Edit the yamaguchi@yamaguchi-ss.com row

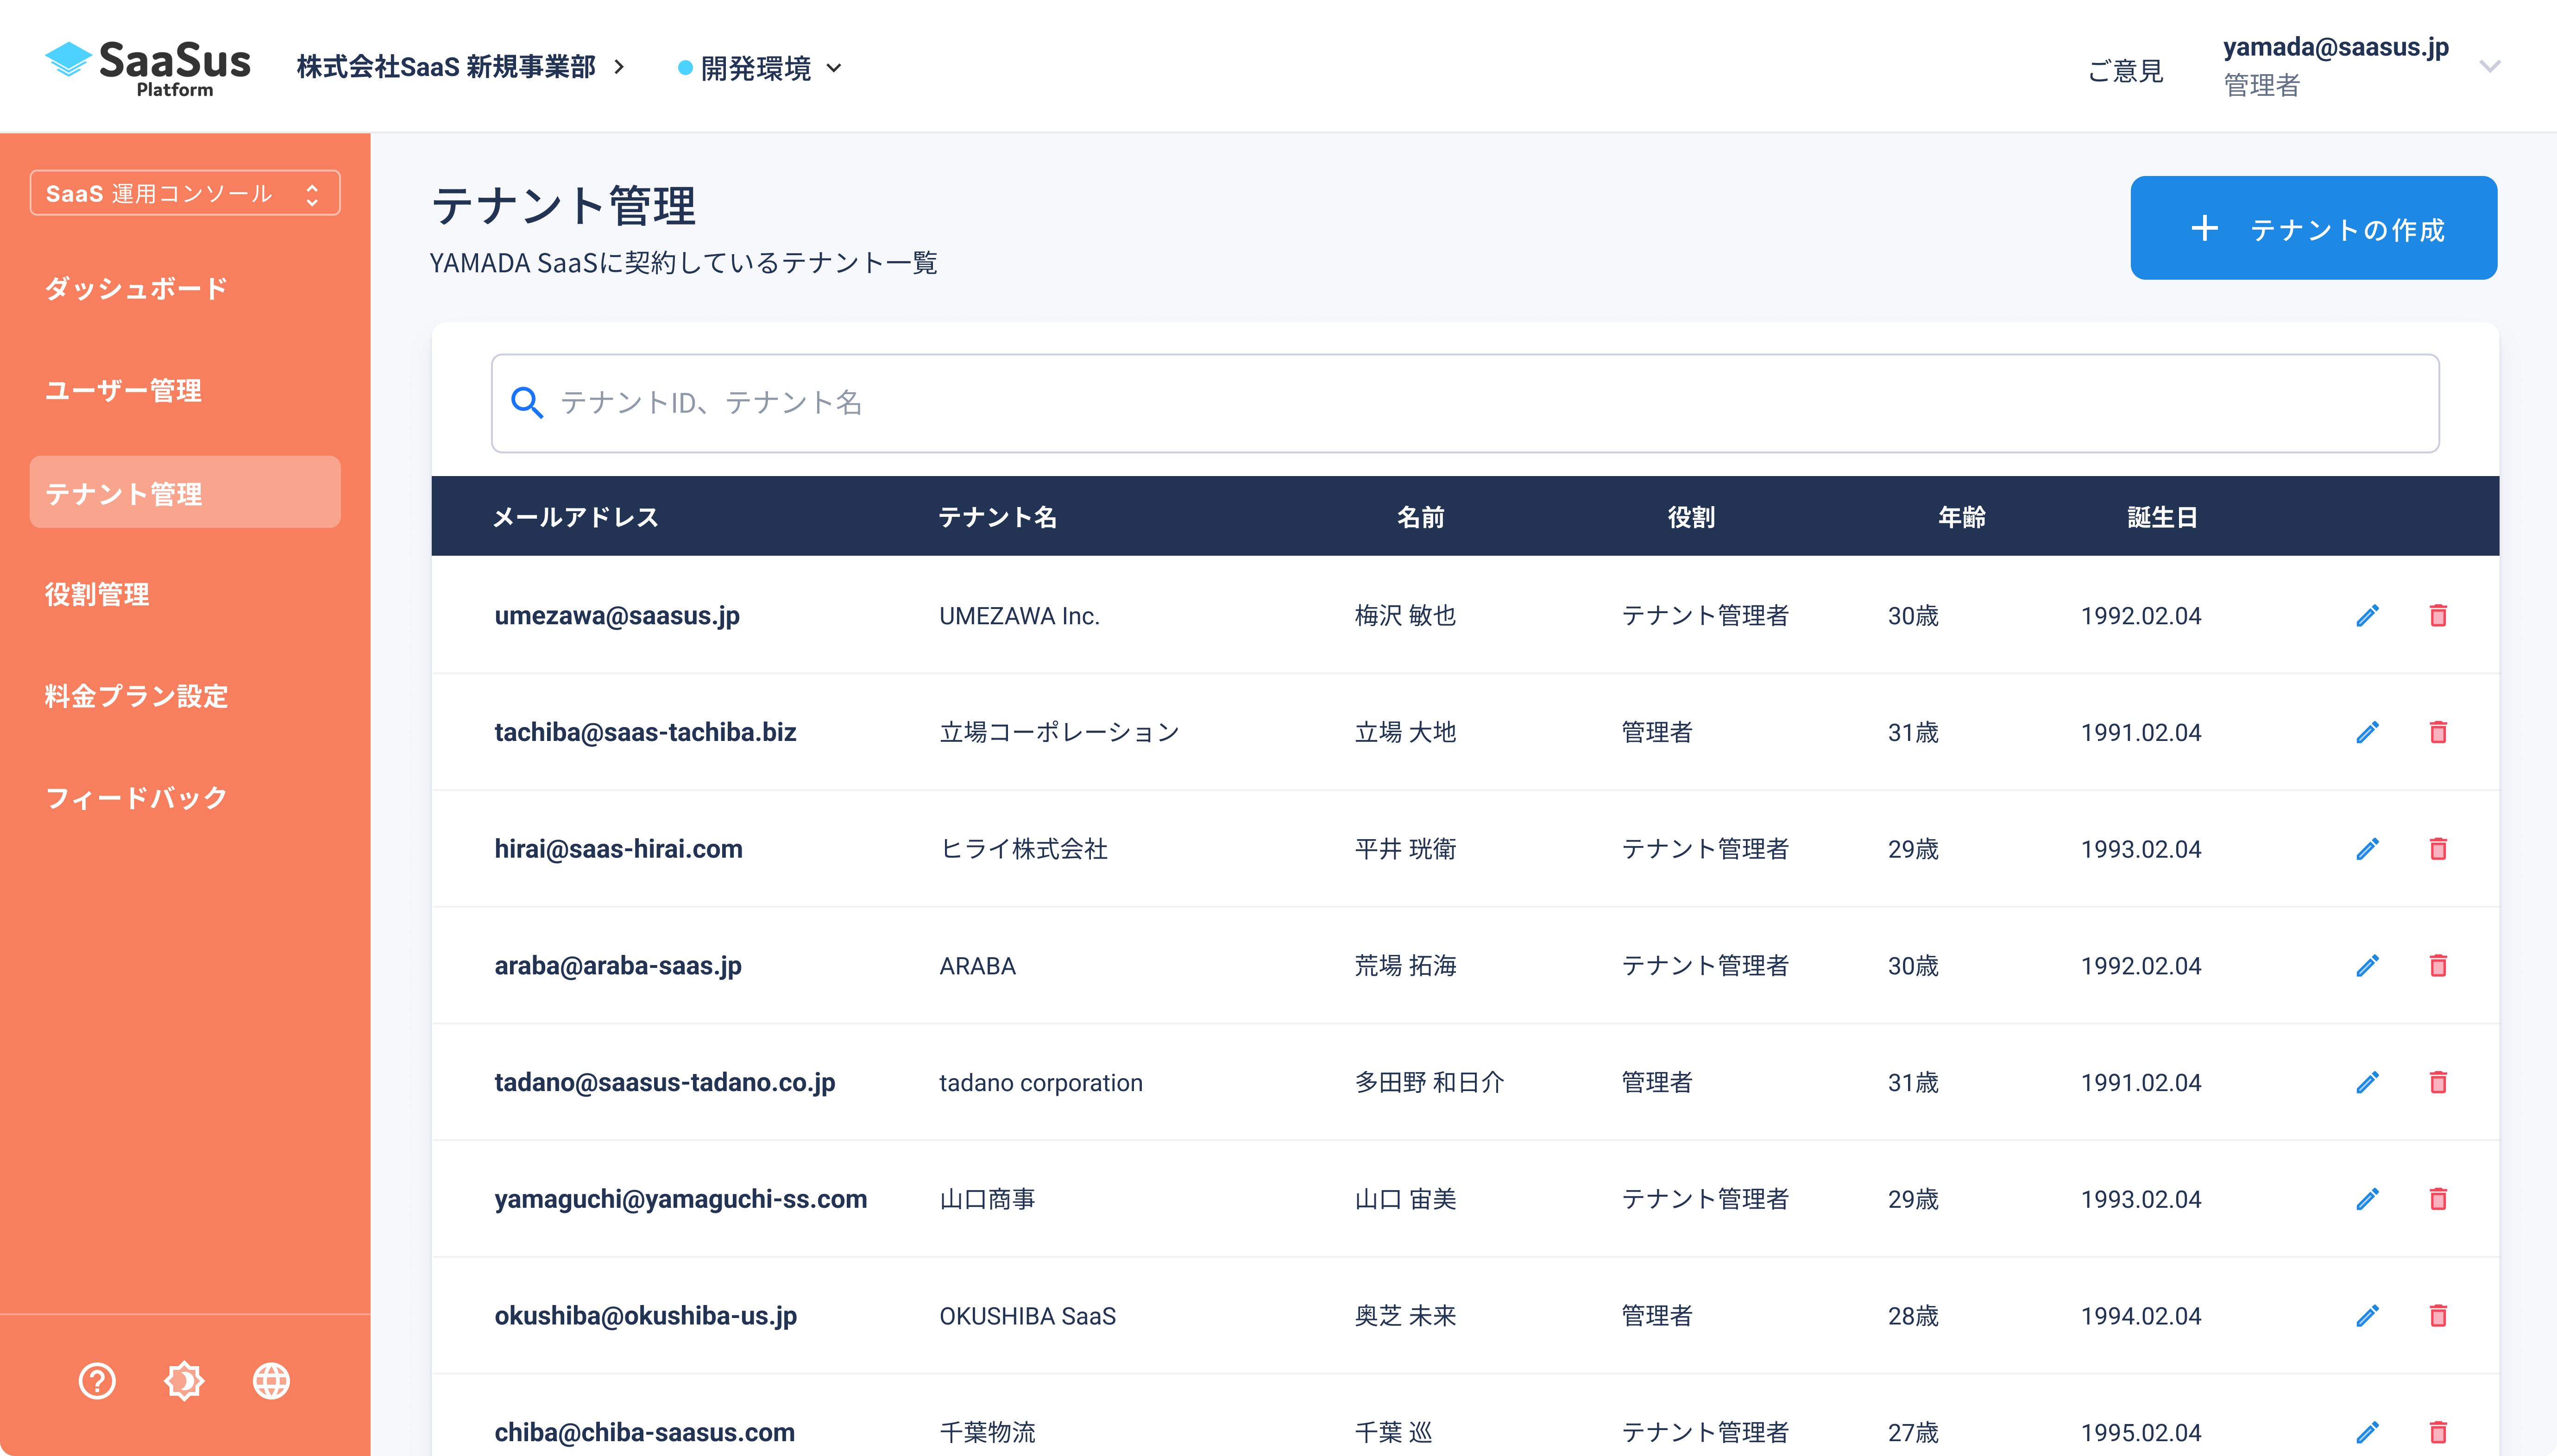pos(2367,1199)
